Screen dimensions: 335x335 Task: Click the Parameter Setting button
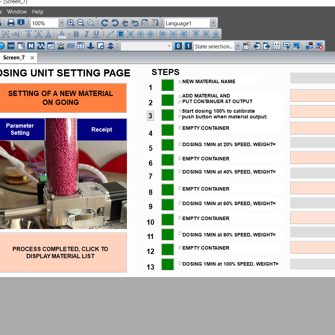point(20,129)
